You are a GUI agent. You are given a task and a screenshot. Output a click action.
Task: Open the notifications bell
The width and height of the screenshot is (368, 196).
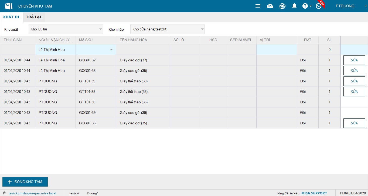click(x=294, y=6)
